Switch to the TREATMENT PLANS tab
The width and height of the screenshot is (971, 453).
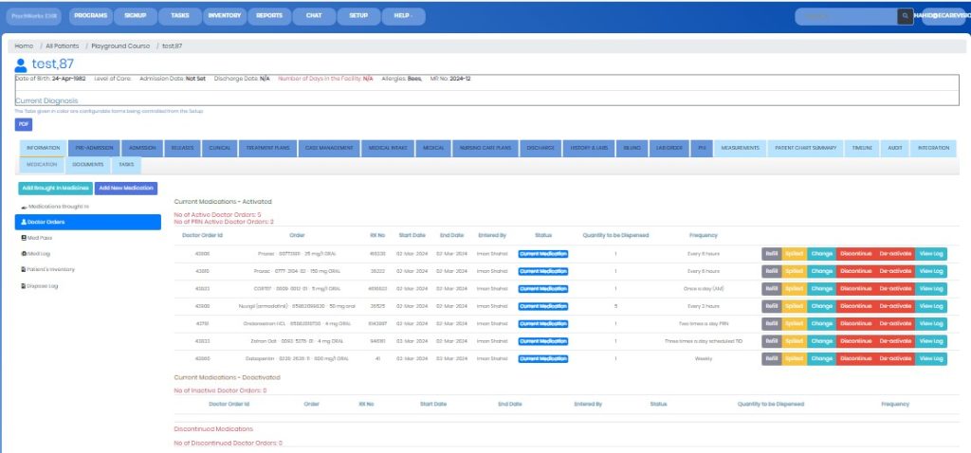(266, 149)
